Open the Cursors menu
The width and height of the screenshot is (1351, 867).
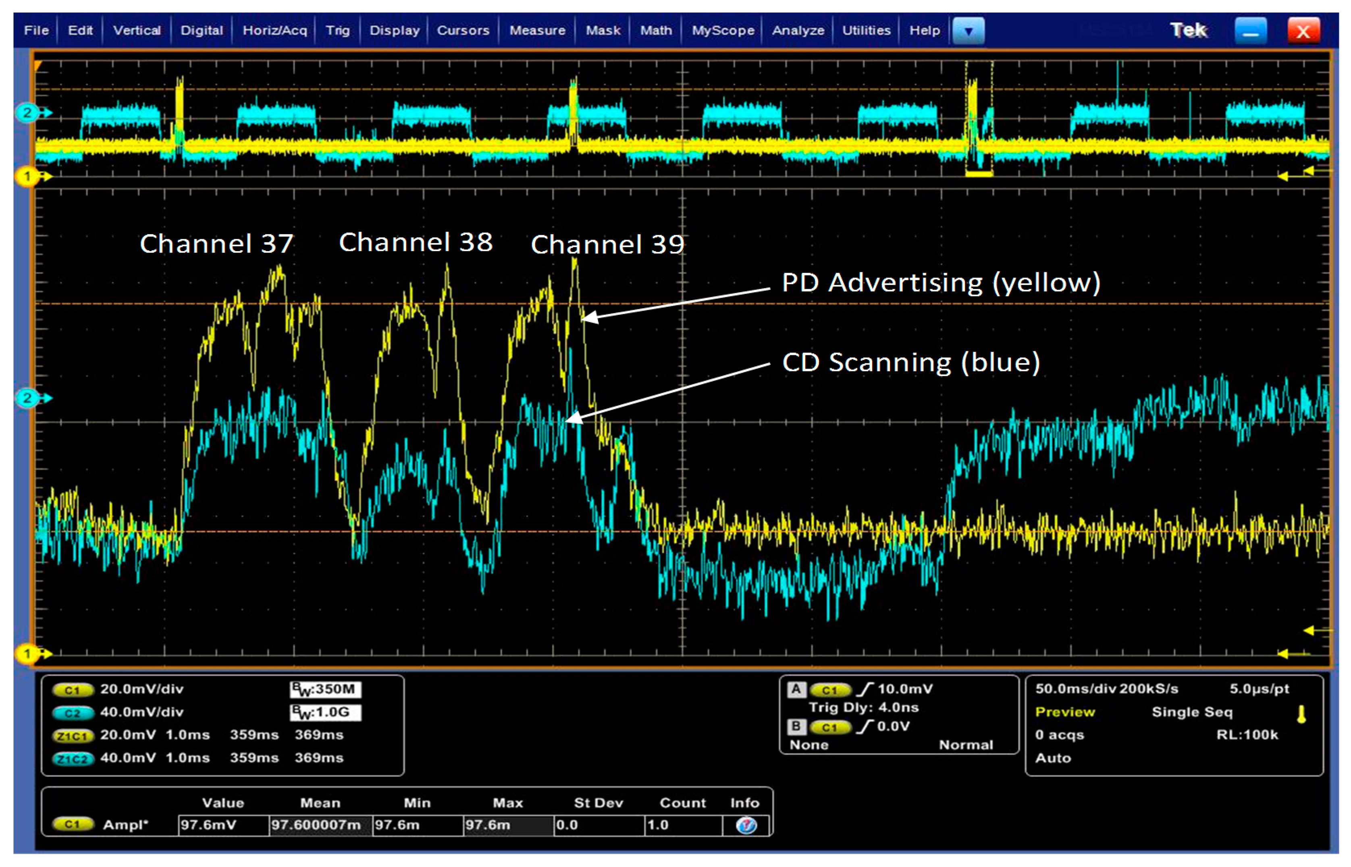pos(463,30)
